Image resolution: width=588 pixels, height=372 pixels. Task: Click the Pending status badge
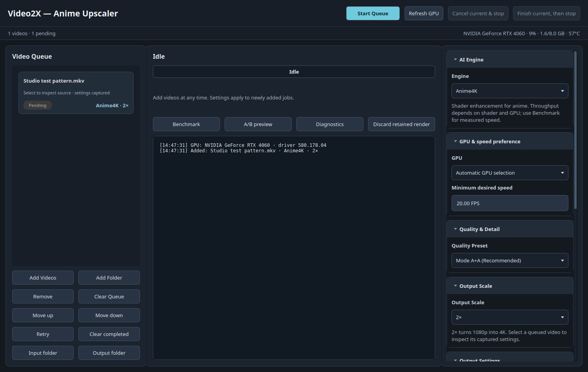38,105
